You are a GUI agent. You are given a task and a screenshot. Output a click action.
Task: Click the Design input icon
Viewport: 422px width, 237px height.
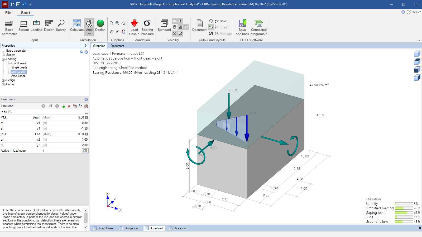49,26
